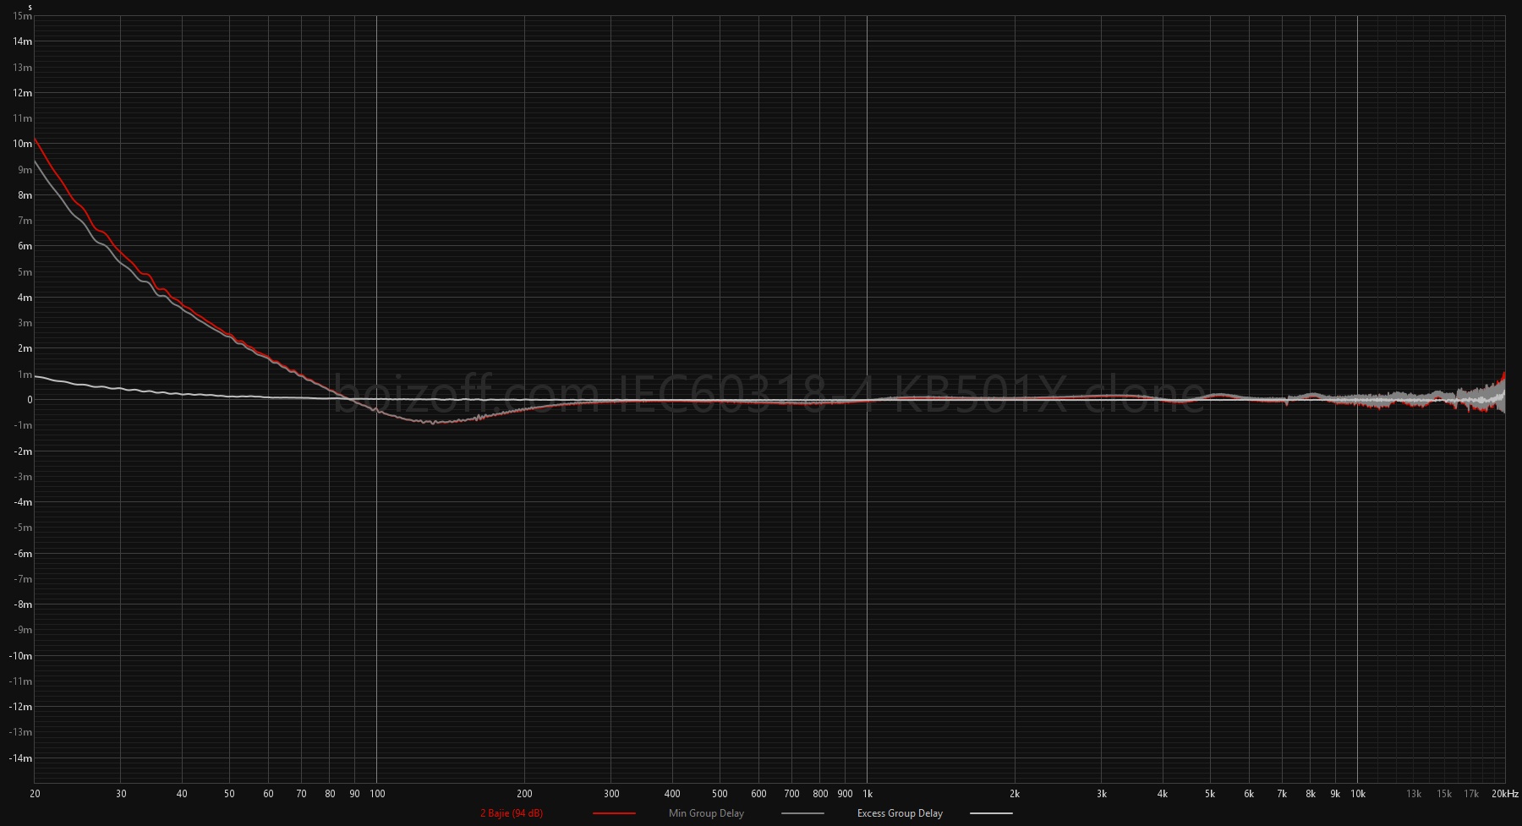The width and height of the screenshot is (1522, 826).
Task: Click the 20kHz label on frequency axis
Action: tap(1505, 794)
